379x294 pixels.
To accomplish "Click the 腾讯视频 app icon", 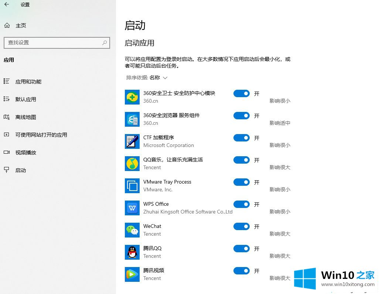I will tap(132, 274).
